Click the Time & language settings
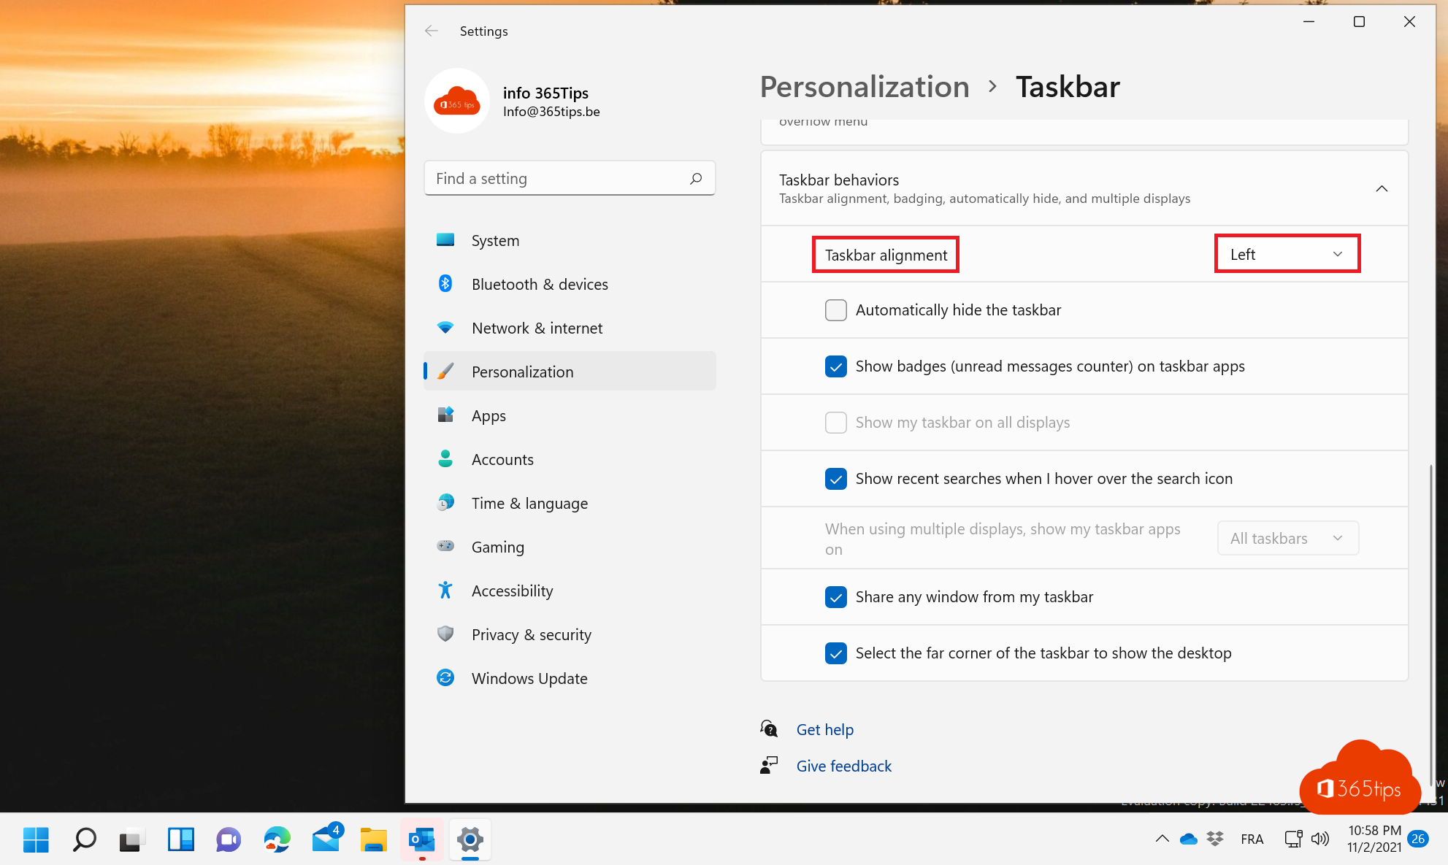The height and width of the screenshot is (865, 1448). tap(529, 502)
